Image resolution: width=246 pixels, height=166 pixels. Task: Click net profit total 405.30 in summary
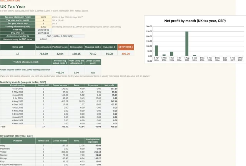point(126,54)
